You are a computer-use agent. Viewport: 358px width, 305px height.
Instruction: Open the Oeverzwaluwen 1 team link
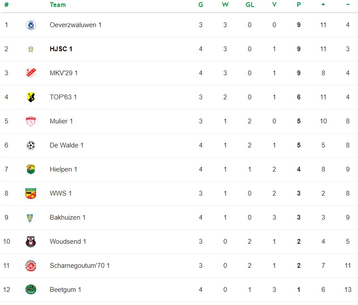coord(76,25)
